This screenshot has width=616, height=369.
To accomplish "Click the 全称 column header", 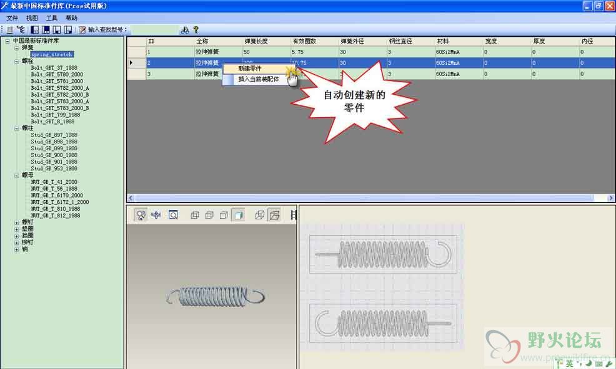I will (x=219, y=41).
